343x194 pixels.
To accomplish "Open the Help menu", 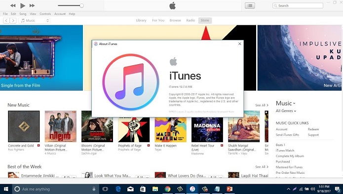I will pos(72,14).
